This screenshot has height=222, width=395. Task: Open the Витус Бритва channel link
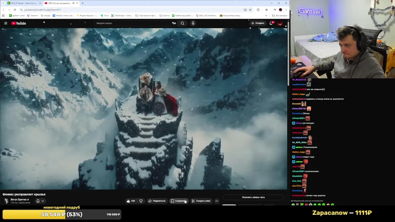[x=19, y=199]
